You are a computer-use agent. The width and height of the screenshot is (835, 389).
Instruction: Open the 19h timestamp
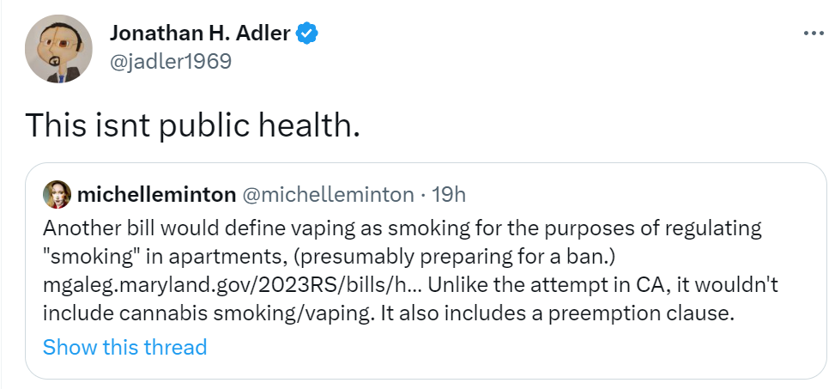point(448,194)
